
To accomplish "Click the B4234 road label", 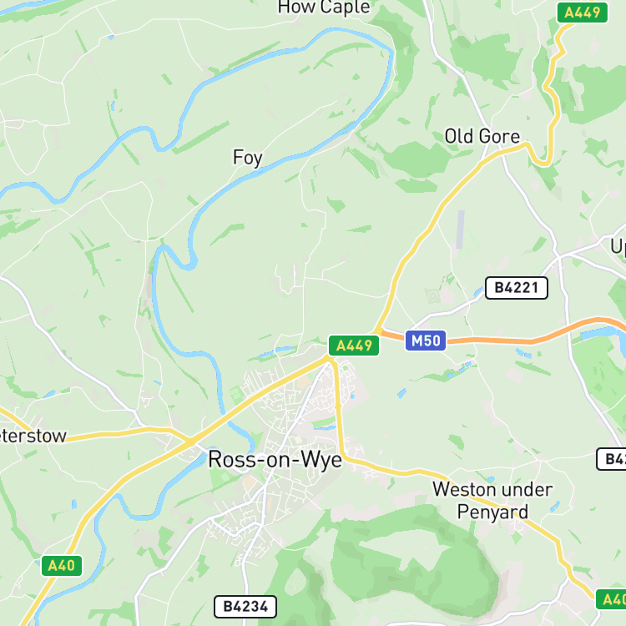I will pos(245,607).
